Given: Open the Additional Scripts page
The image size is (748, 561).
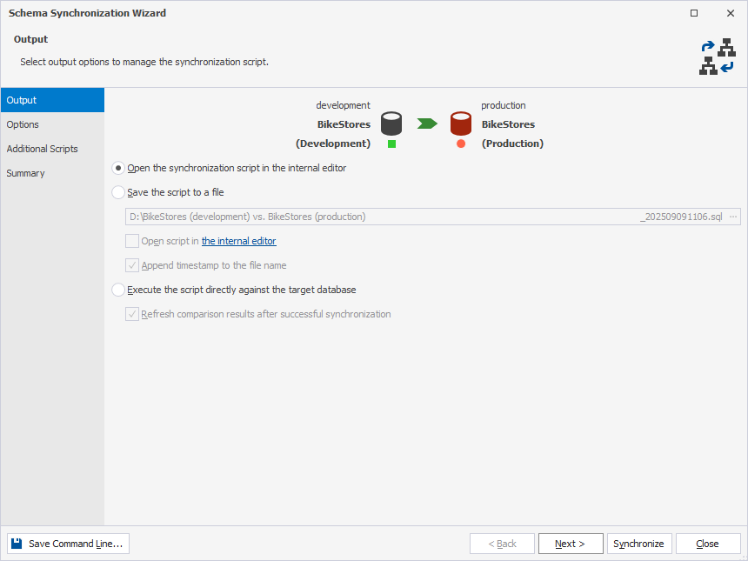Looking at the screenshot, I should pos(40,149).
